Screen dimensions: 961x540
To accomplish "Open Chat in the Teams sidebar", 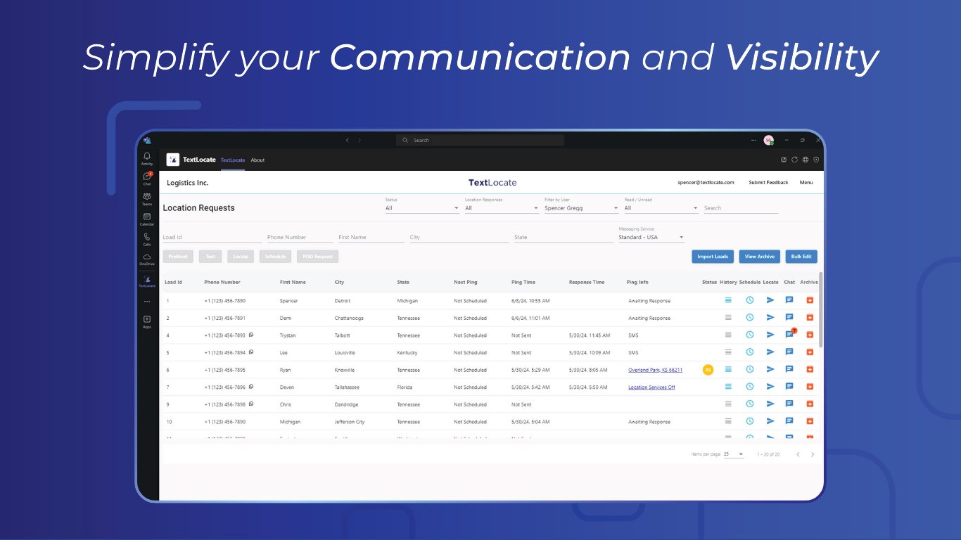I will (147, 178).
